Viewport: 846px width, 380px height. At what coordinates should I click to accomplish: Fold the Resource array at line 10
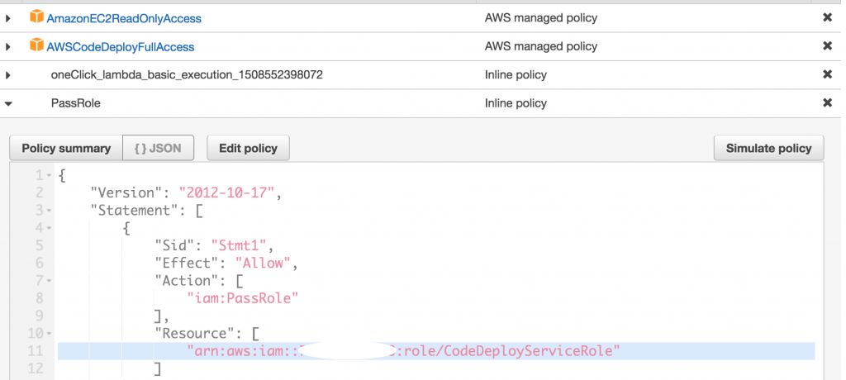coord(49,334)
